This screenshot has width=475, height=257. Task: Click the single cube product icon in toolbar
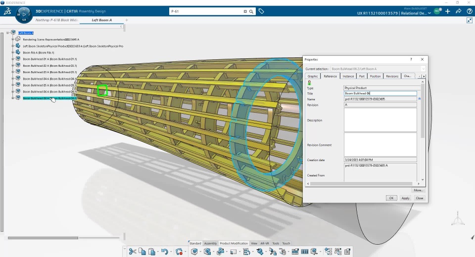click(x=194, y=251)
